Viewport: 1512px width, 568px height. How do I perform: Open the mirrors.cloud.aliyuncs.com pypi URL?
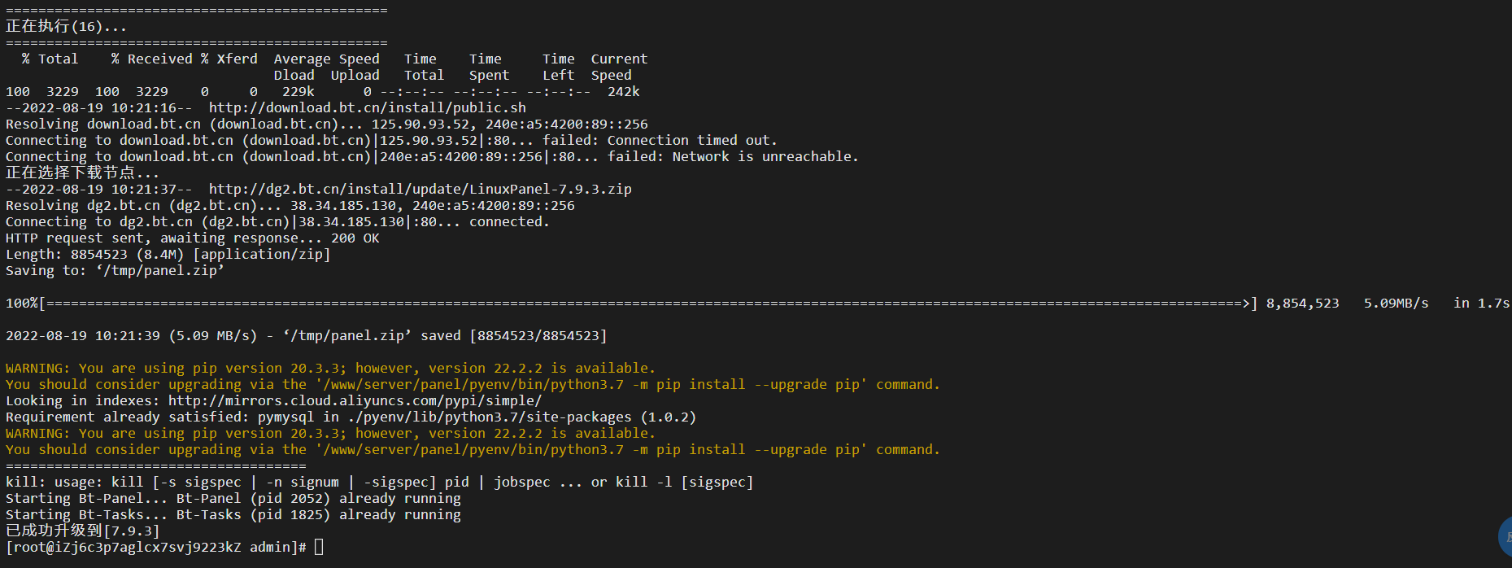click(x=355, y=400)
